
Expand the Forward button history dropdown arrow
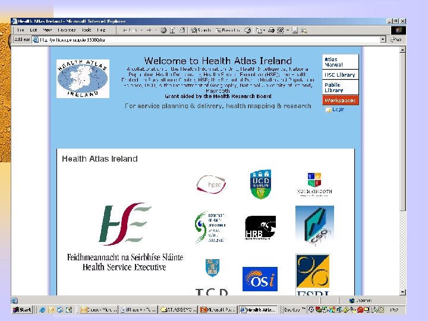(x=156, y=30)
